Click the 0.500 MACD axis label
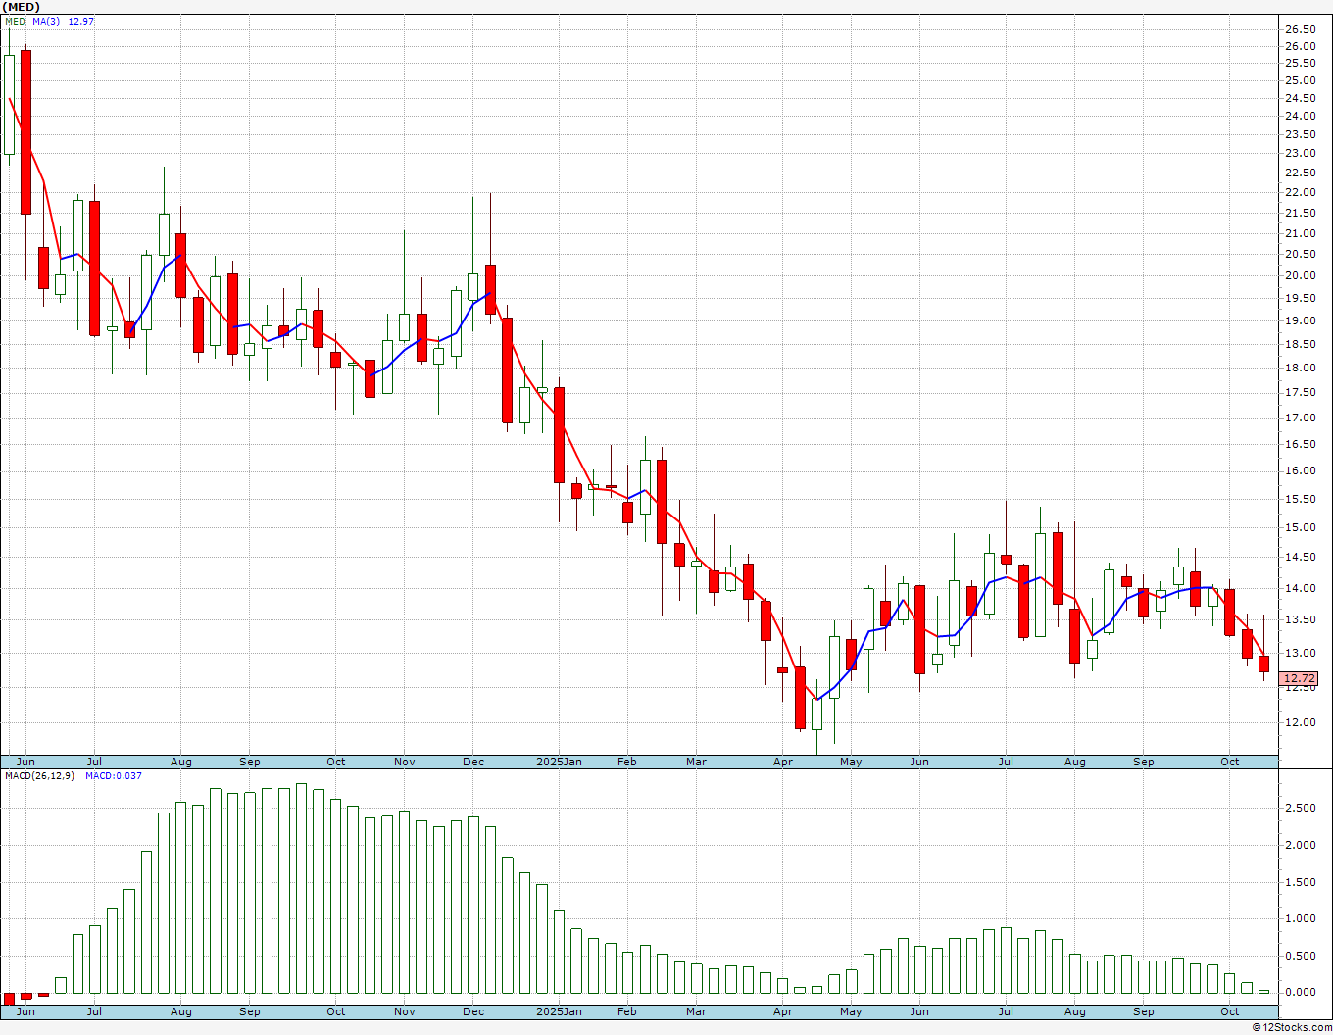 pyautogui.click(x=1301, y=956)
